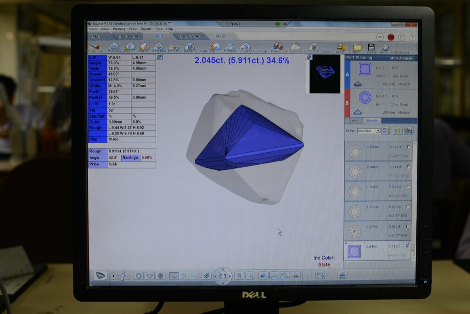Image resolution: width=470 pixels, height=314 pixels.
Task: Click the Re-Align button
Action: pyautogui.click(x=130, y=157)
